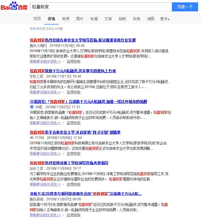Open 百度快照 for 站长之家 result

pos(74,184)
